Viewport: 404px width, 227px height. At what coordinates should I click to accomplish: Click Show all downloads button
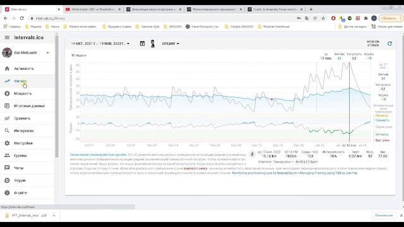(x=384, y=216)
